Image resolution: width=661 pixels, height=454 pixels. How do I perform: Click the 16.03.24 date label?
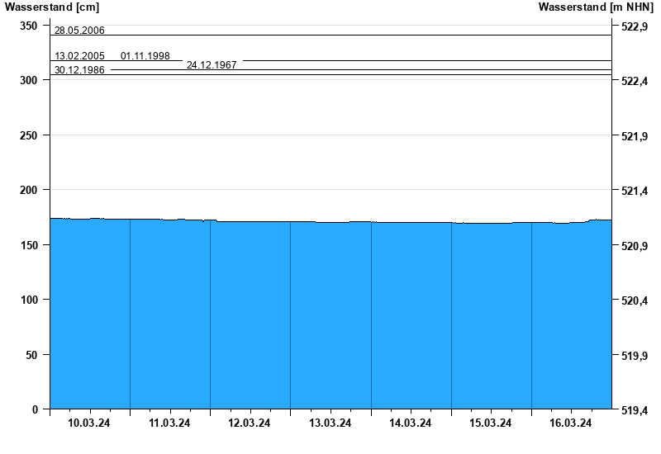571,423
